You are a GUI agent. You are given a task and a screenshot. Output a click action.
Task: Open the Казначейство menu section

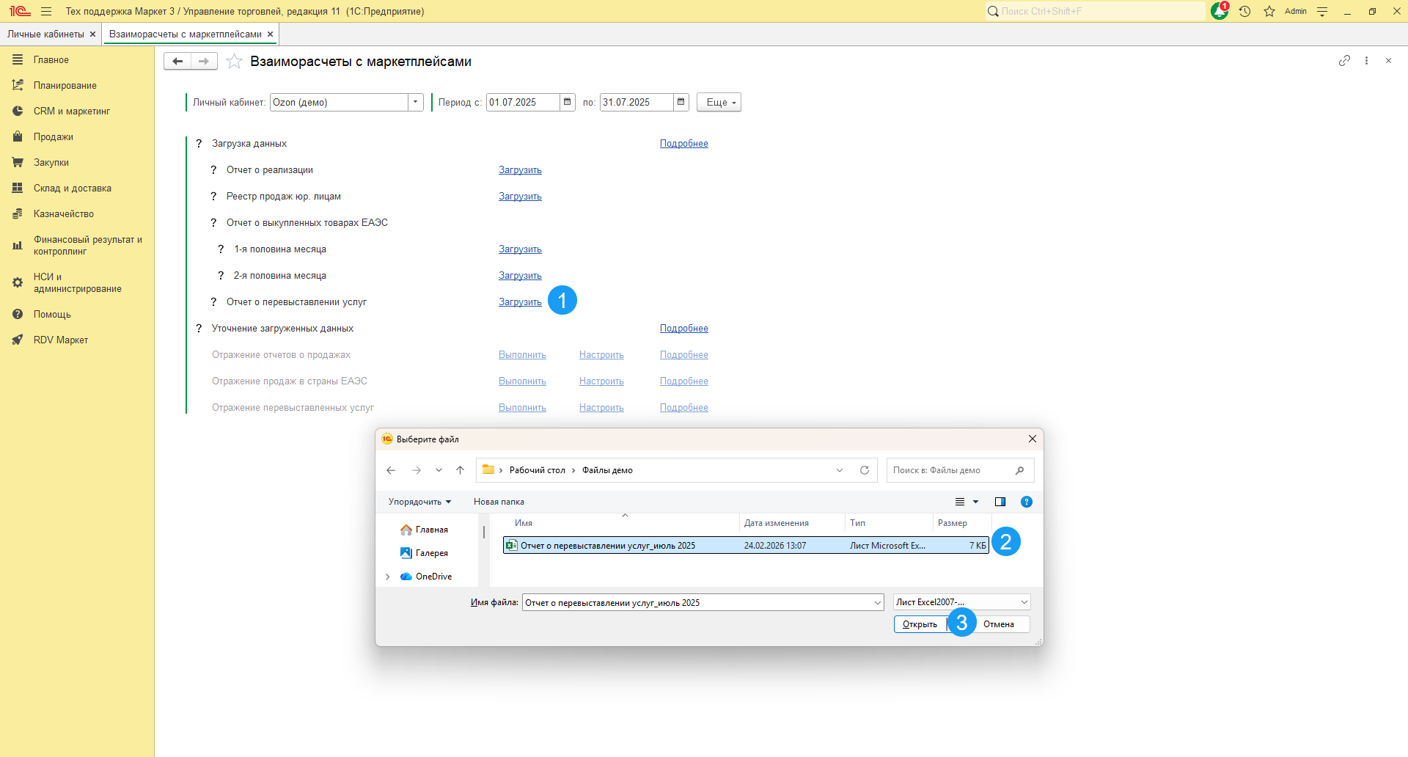click(x=63, y=214)
